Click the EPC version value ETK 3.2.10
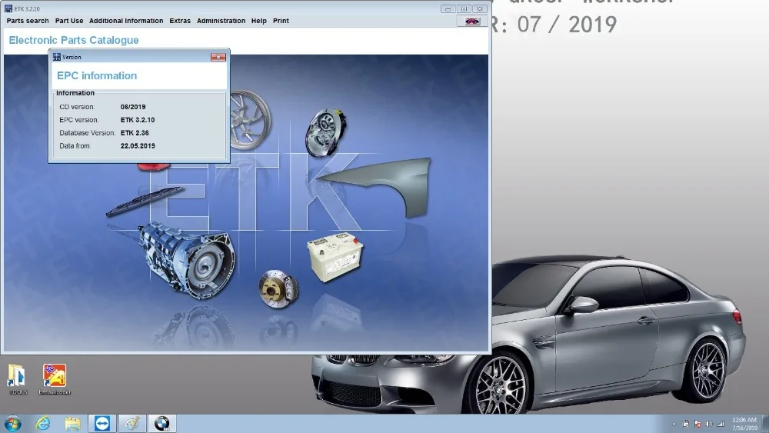 (x=138, y=120)
